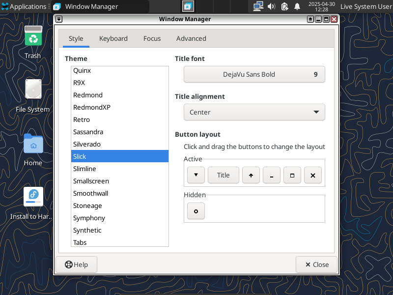
Task: Click the Close button at dialog bottom
Action: [316, 265]
